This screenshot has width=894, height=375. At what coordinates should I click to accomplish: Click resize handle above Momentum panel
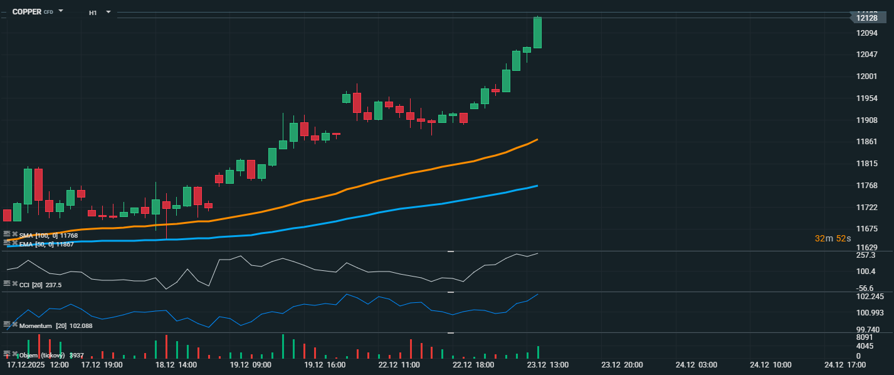coord(450,292)
